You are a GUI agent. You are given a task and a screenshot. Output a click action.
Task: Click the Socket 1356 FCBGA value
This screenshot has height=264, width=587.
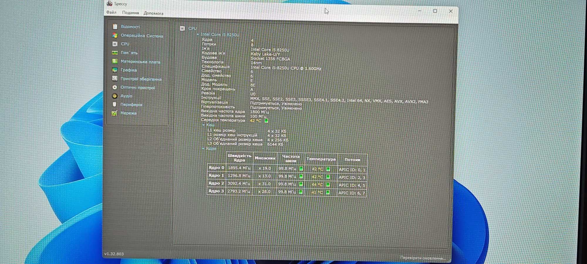tap(270, 59)
